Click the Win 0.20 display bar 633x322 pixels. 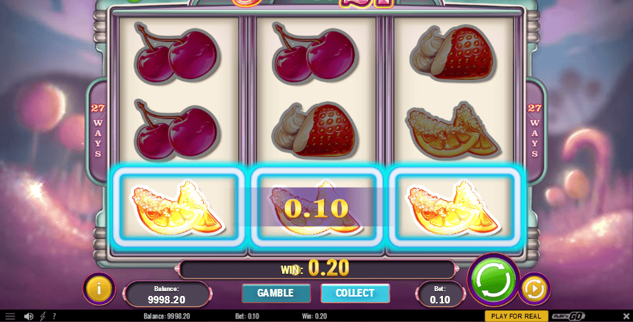coord(316,268)
